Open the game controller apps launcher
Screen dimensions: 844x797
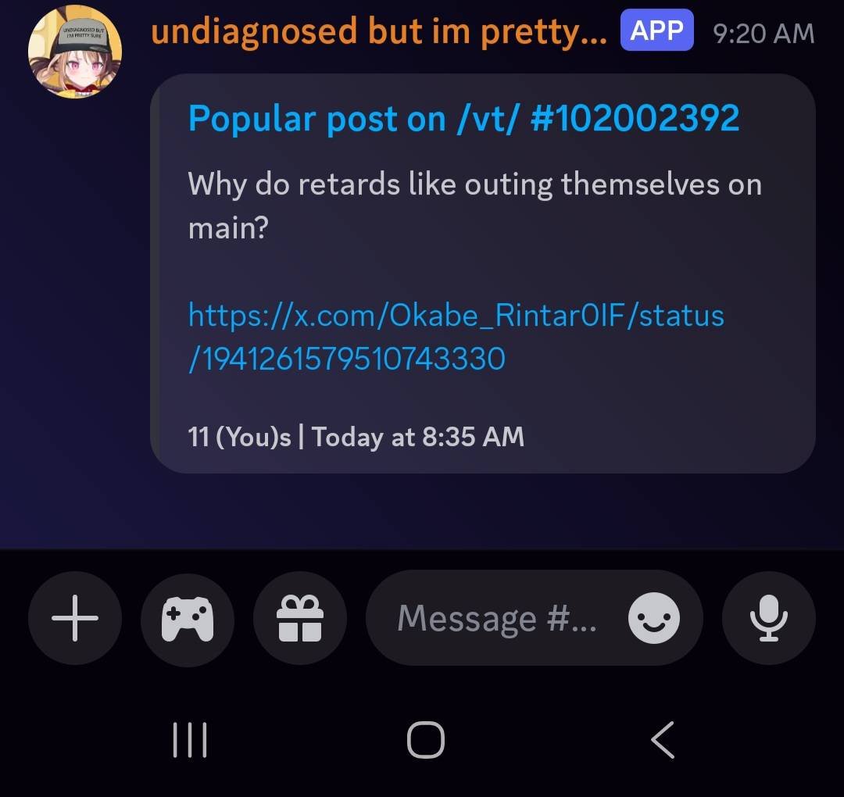188,618
